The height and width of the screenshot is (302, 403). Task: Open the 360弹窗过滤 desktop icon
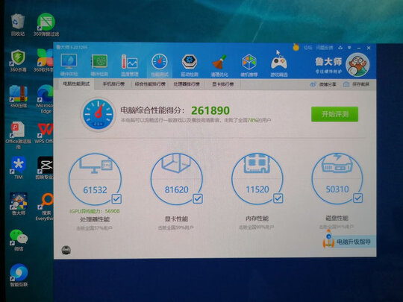[46, 22]
